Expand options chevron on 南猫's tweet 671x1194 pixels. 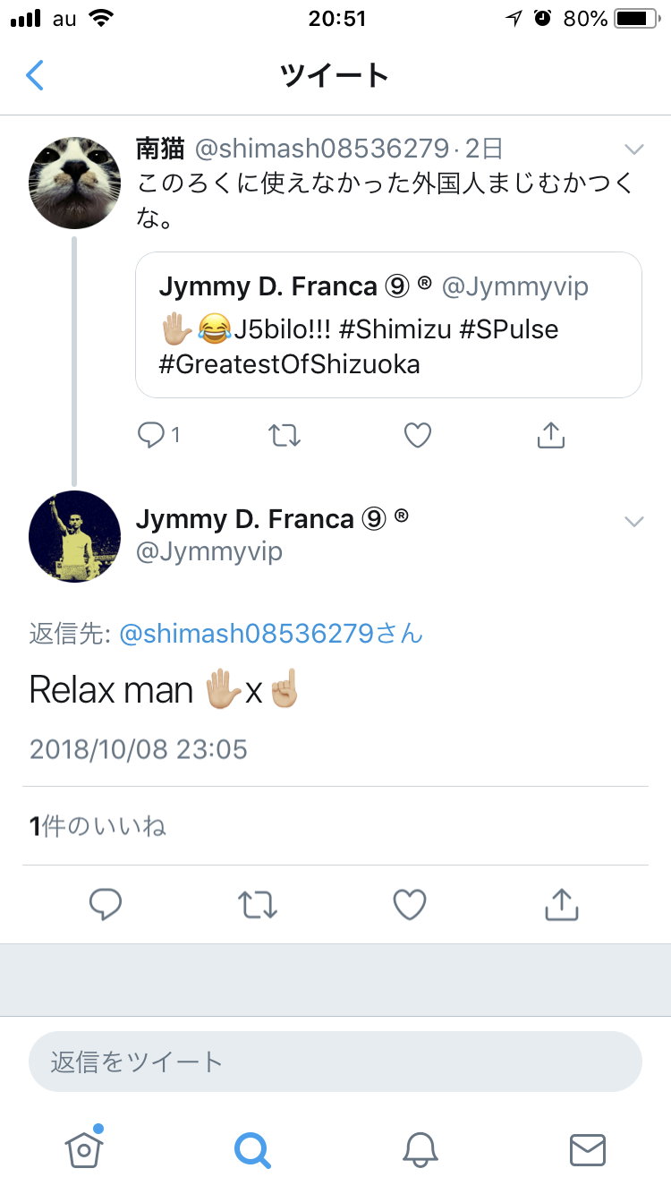coord(633,149)
